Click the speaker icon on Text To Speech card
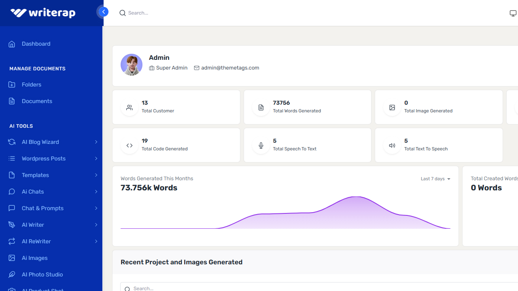This screenshot has width=518, height=291. [x=392, y=145]
